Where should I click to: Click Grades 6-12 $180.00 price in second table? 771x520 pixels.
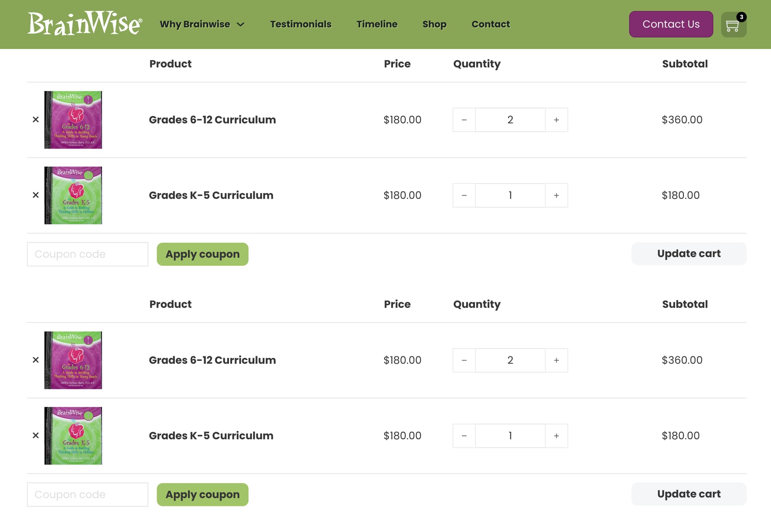pyautogui.click(x=402, y=360)
